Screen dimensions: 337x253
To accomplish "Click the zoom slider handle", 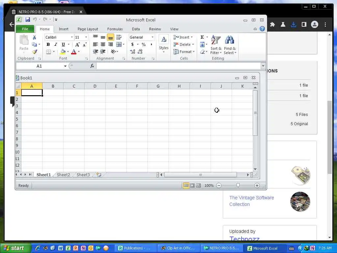I will click(x=238, y=185).
